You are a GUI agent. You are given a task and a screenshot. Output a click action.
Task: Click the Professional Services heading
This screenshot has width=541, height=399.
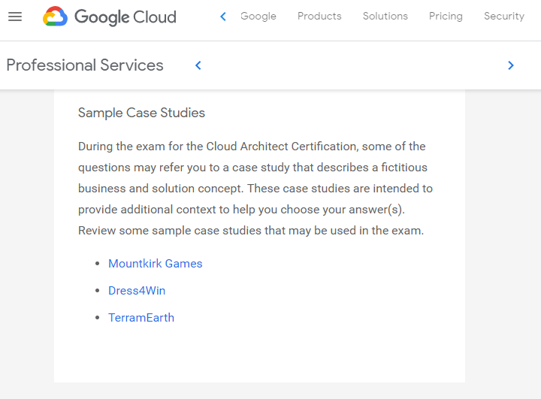click(85, 65)
